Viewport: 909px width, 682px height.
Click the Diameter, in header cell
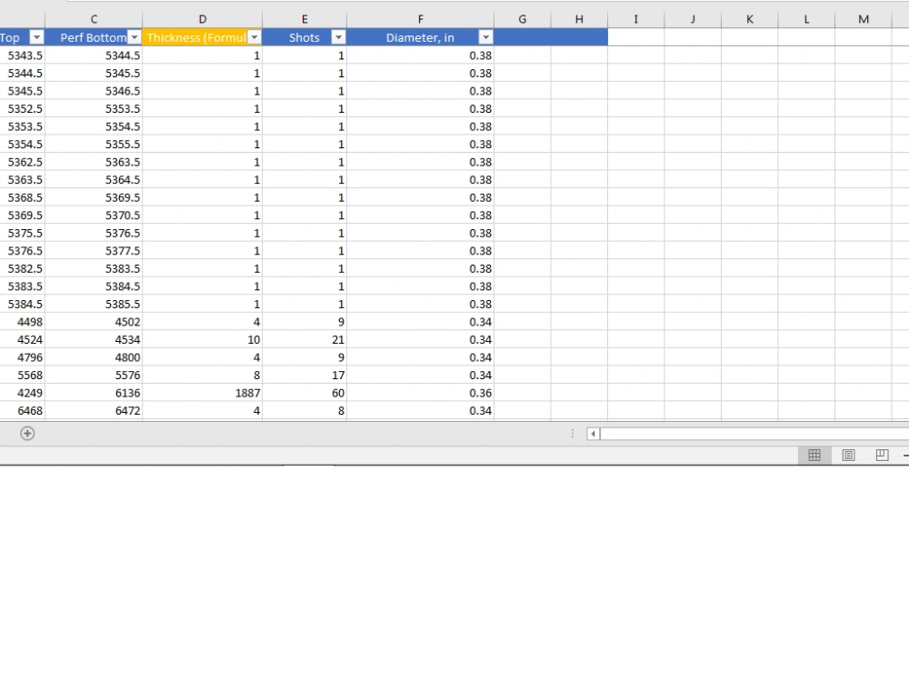(420, 37)
